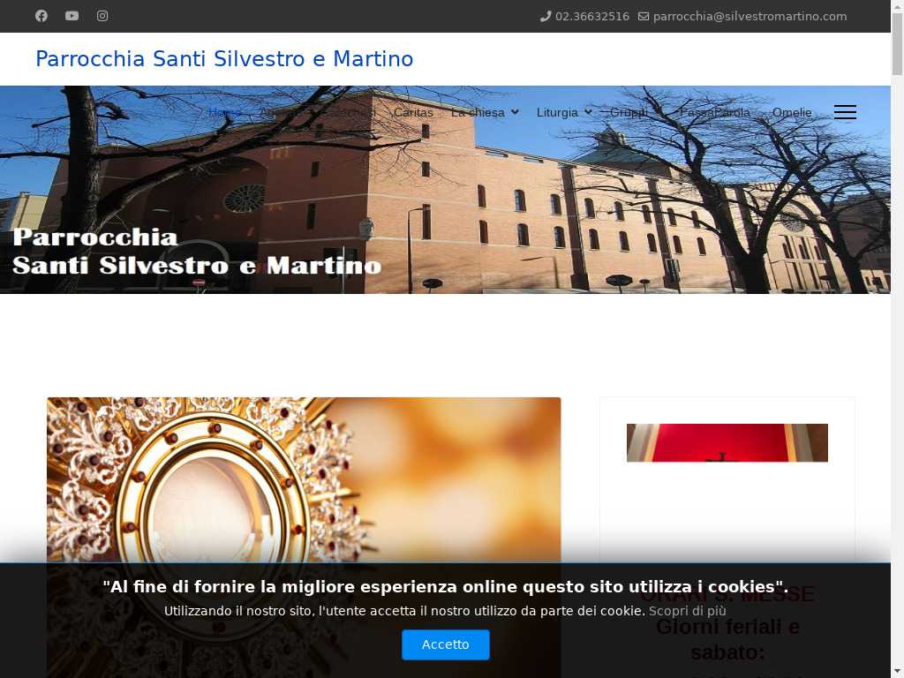This screenshot has width=904, height=678.
Task: Open the PassaParola menu item
Action: [x=714, y=112]
